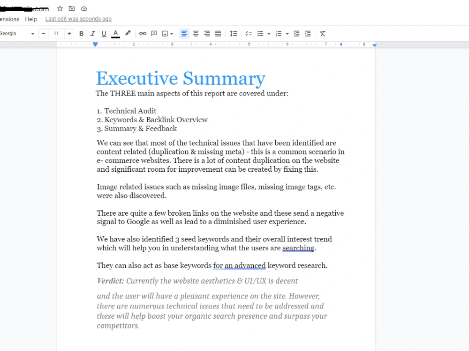Expand bulleted list options arrow
Screen dimensions: 469x351
click(269, 34)
